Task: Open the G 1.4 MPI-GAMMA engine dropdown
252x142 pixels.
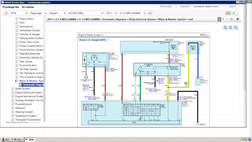Action: coord(132,13)
